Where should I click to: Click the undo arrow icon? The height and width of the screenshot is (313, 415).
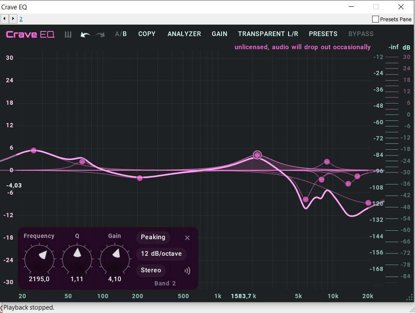pyautogui.click(x=85, y=34)
